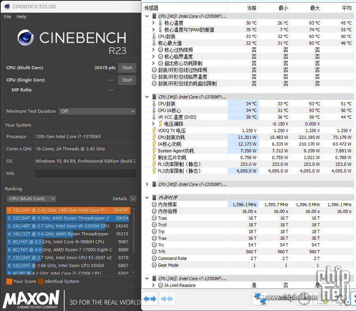Select ranking entry 2 AMD Ryzen Threadripper 30054

(68, 218)
